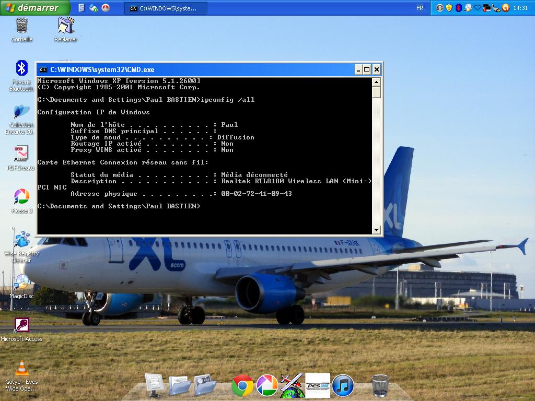This screenshot has width=535, height=401.
Task: Click the 'Configuration IP de Windows' heading
Action: pos(94,112)
